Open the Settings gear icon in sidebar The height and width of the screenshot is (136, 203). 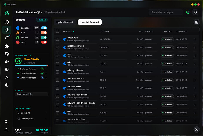click(x=7, y=85)
